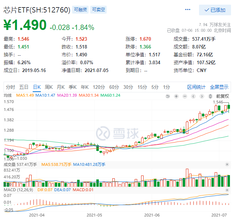Screen dimensions: 236x219
Task: Click the 芯片ETF(SH:512760) title
Action: [x=37, y=10]
